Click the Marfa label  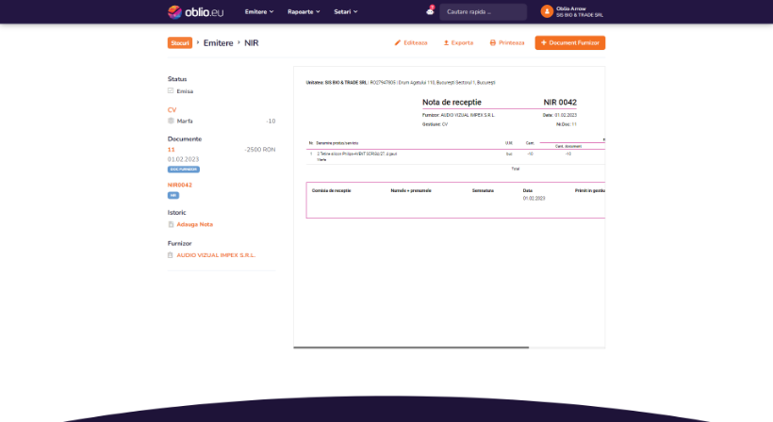coord(185,122)
